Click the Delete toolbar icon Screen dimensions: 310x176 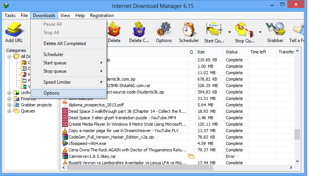pos(114,30)
